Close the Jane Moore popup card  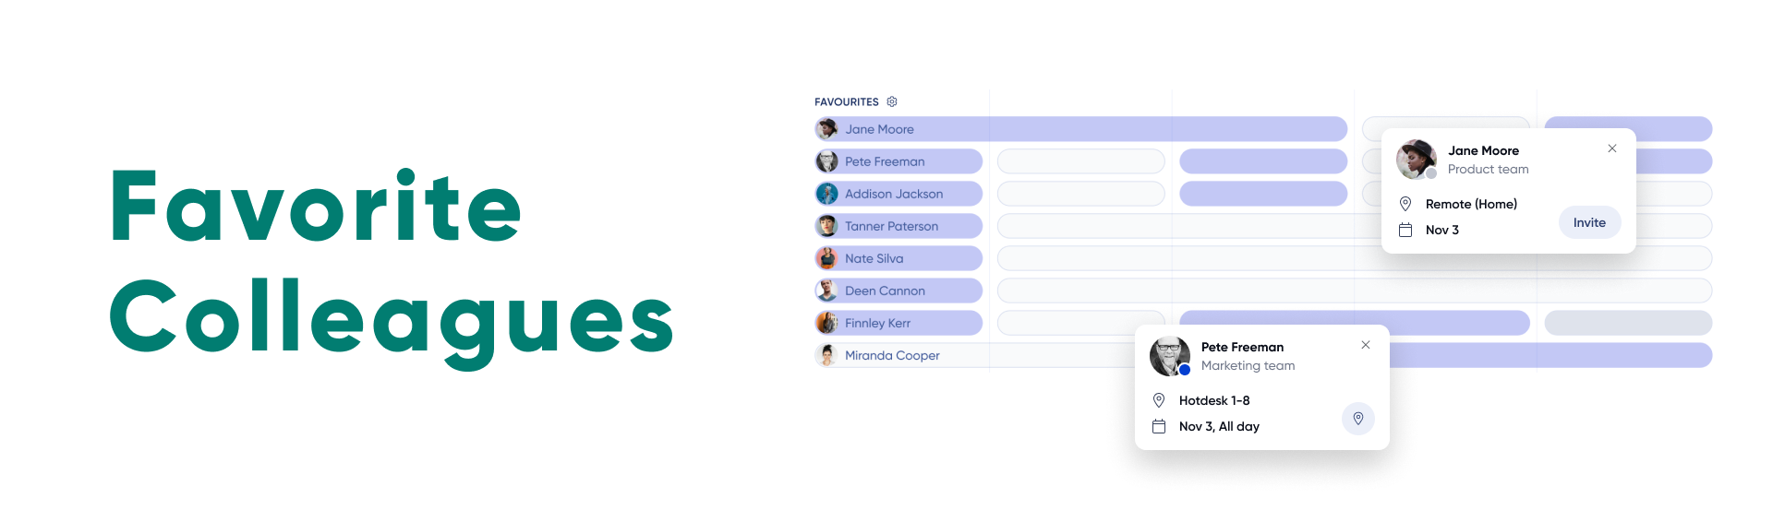click(x=1611, y=148)
